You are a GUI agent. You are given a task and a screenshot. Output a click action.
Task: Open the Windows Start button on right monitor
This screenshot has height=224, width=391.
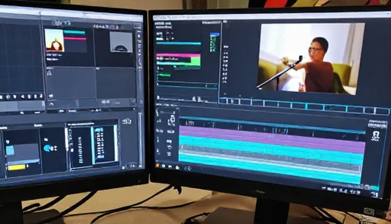click(x=158, y=164)
